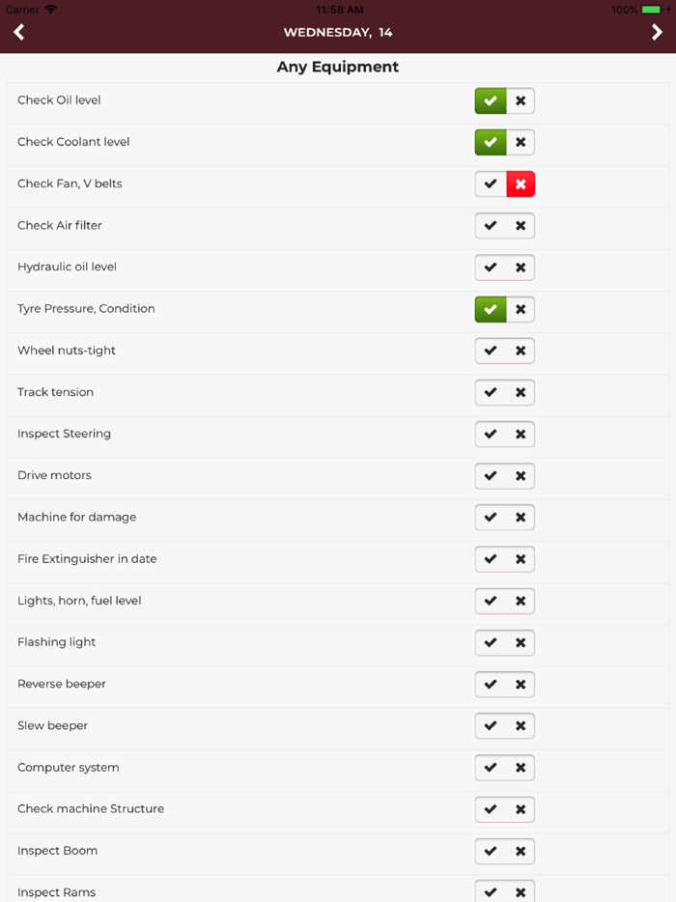
Task: Navigate to the previous day with the left chevron
Action: click(x=18, y=32)
